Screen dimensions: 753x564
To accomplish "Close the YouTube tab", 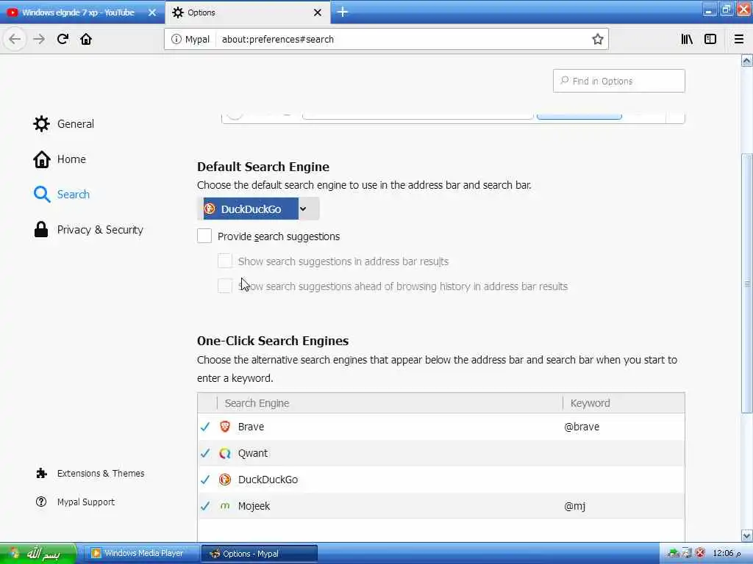I will [152, 12].
